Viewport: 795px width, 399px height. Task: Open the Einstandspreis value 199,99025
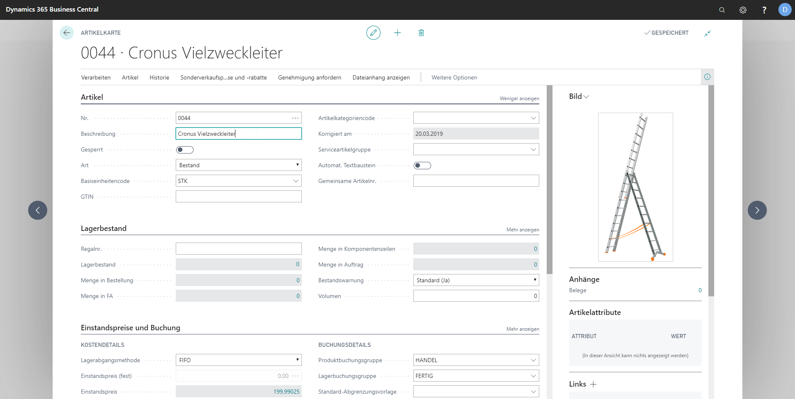(x=286, y=392)
